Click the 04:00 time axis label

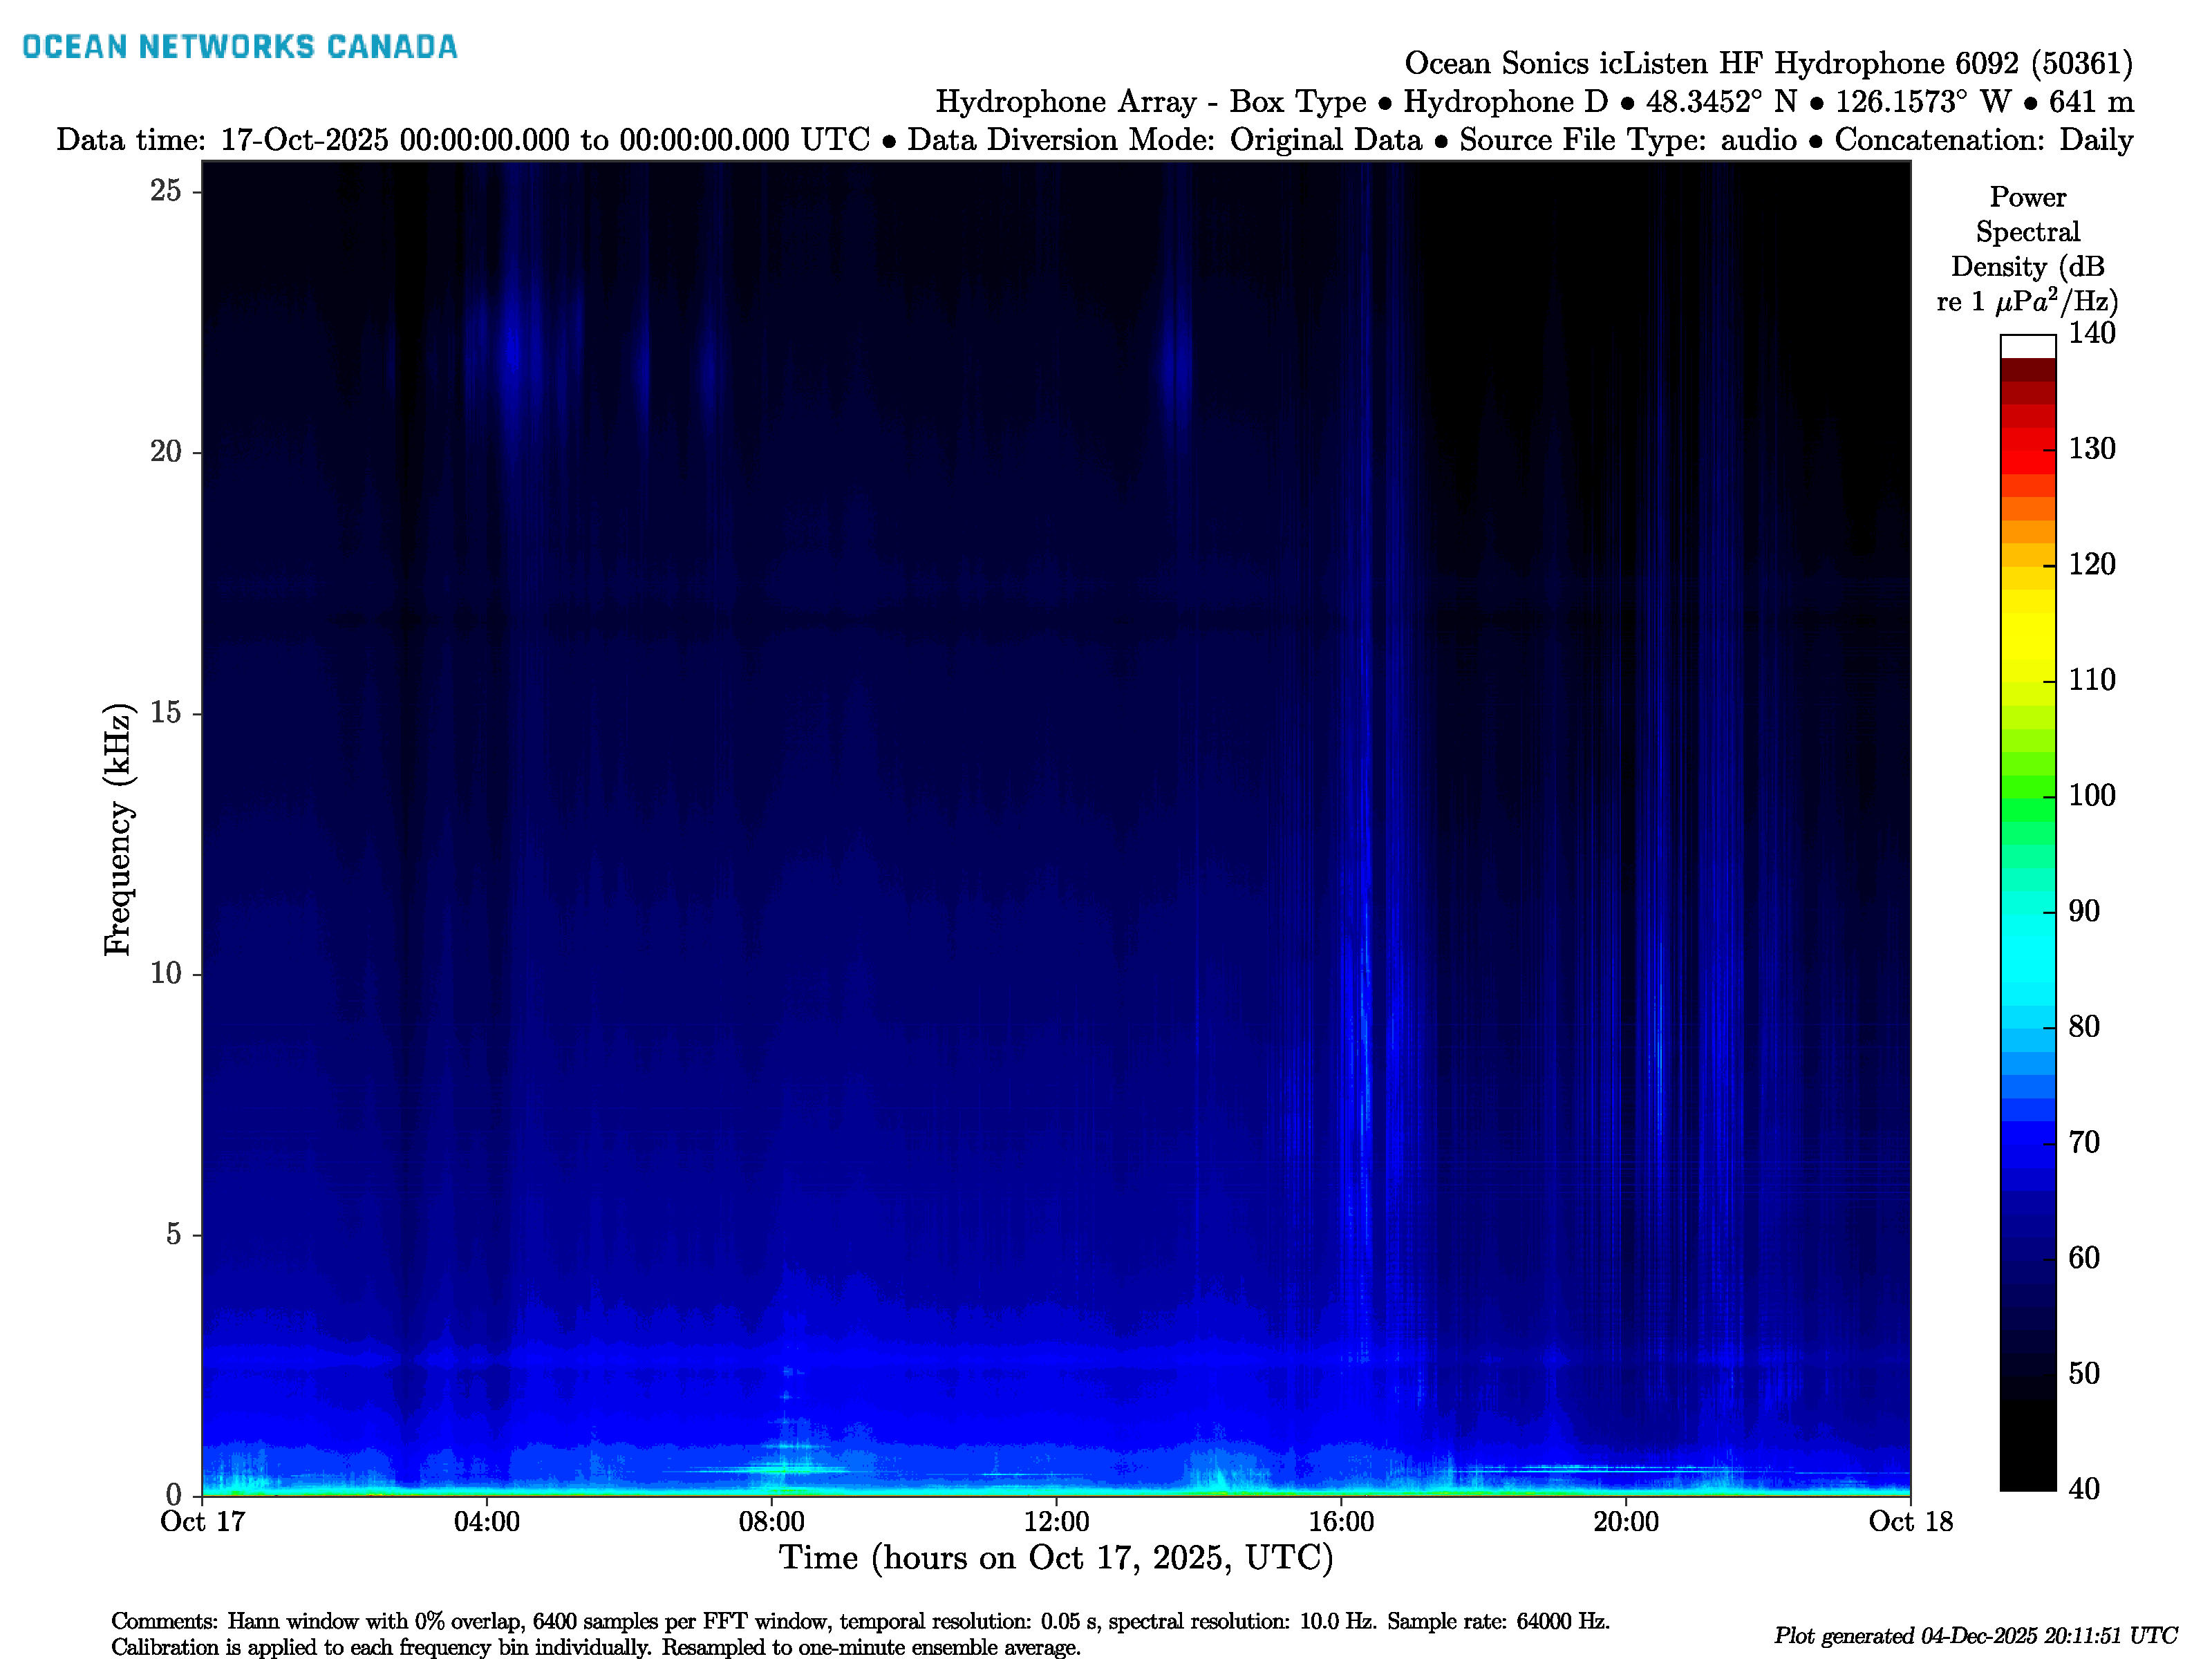(487, 1522)
